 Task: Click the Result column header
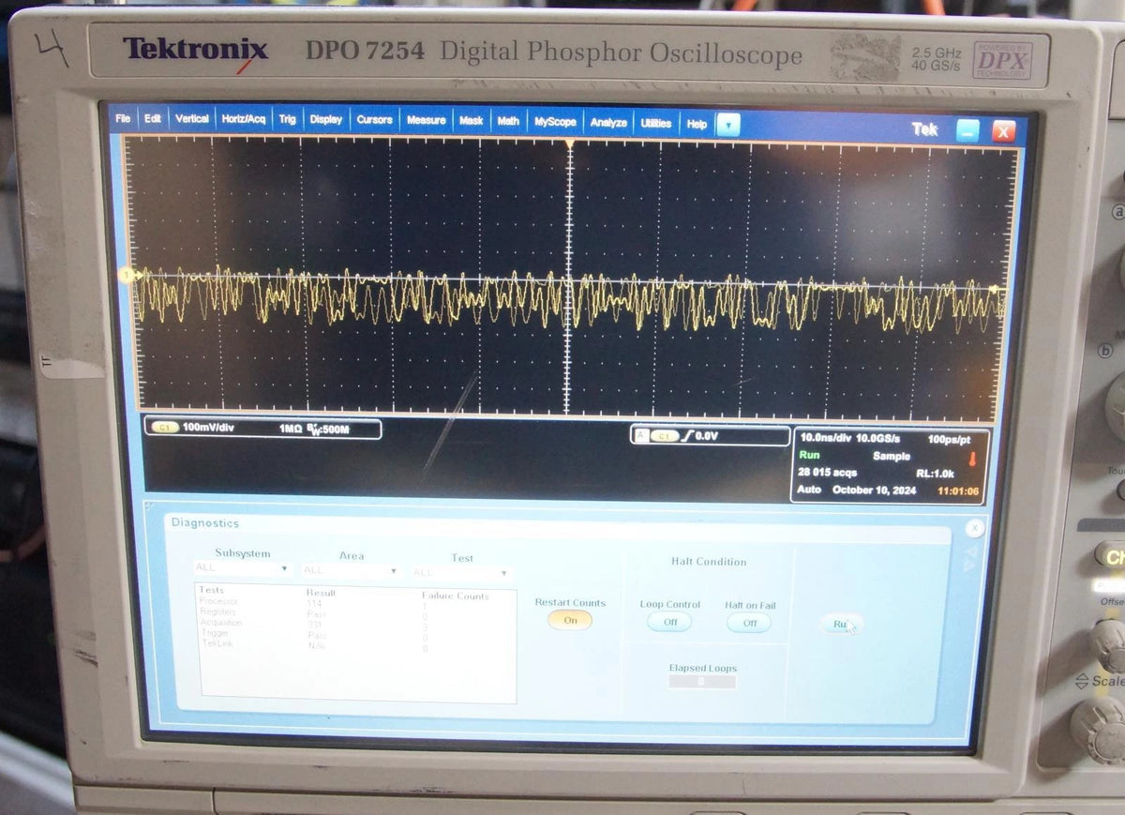(x=321, y=593)
